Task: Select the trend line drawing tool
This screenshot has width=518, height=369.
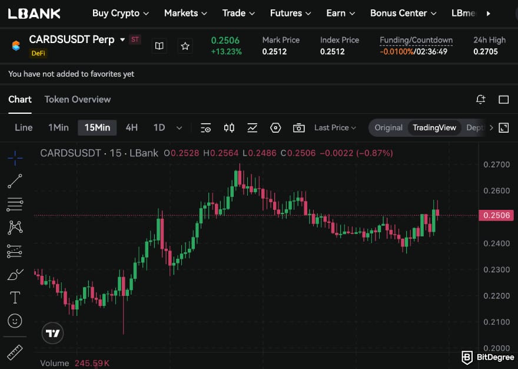Action: click(15, 181)
